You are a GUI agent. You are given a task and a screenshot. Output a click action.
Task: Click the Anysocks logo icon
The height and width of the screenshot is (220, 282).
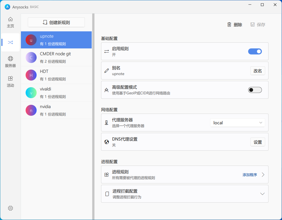7,7
